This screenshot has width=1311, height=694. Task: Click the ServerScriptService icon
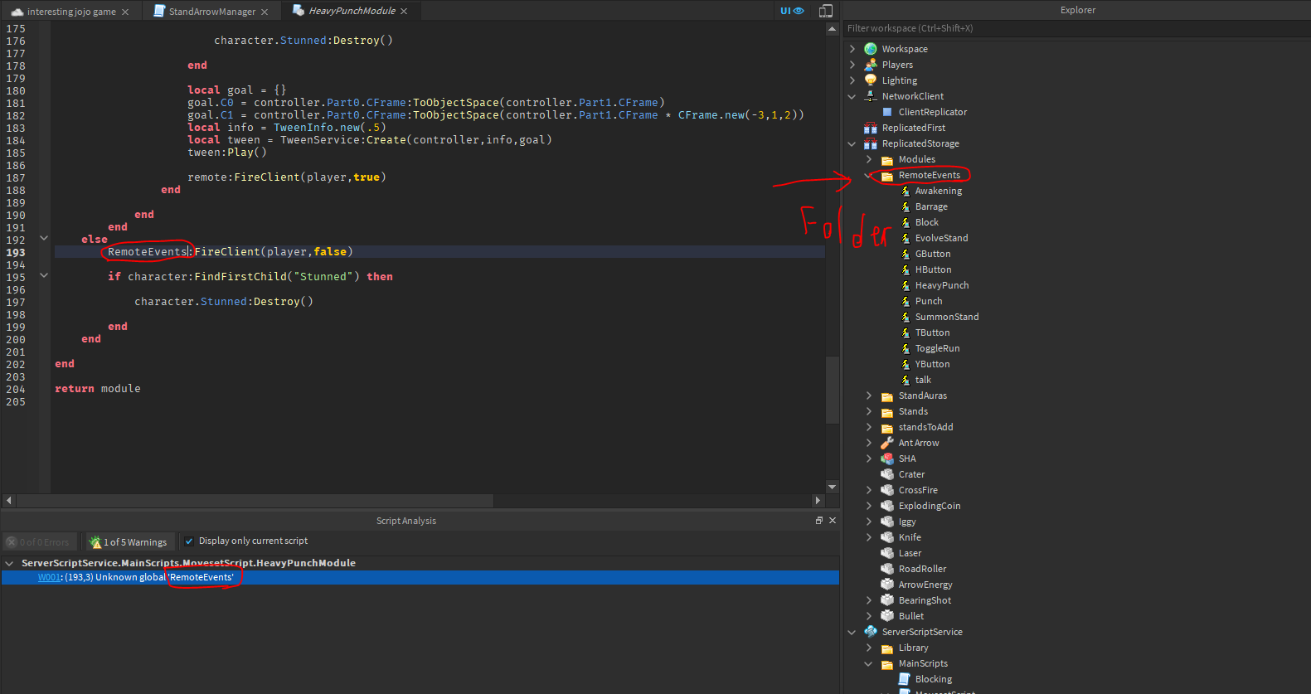tap(871, 632)
